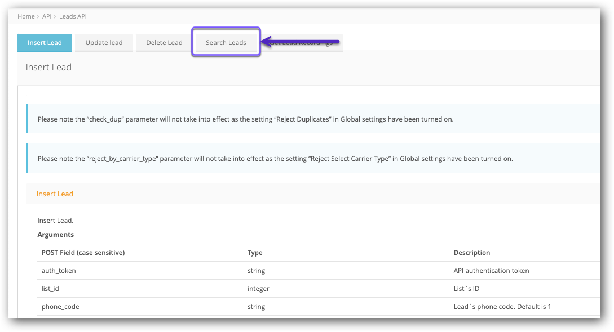Select the Delete Lead tab
Screen dimensions: 614x332
[x=164, y=42]
